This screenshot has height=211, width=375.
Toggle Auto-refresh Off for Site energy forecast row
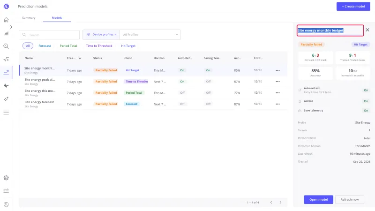pyautogui.click(x=182, y=104)
